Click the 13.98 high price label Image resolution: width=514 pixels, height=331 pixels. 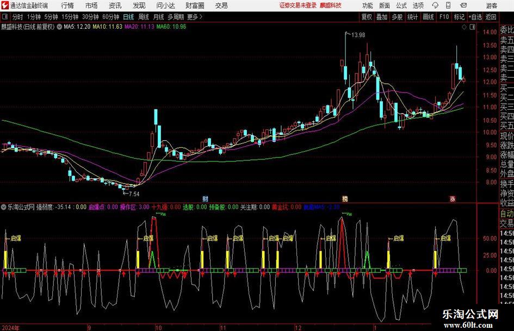pyautogui.click(x=358, y=35)
